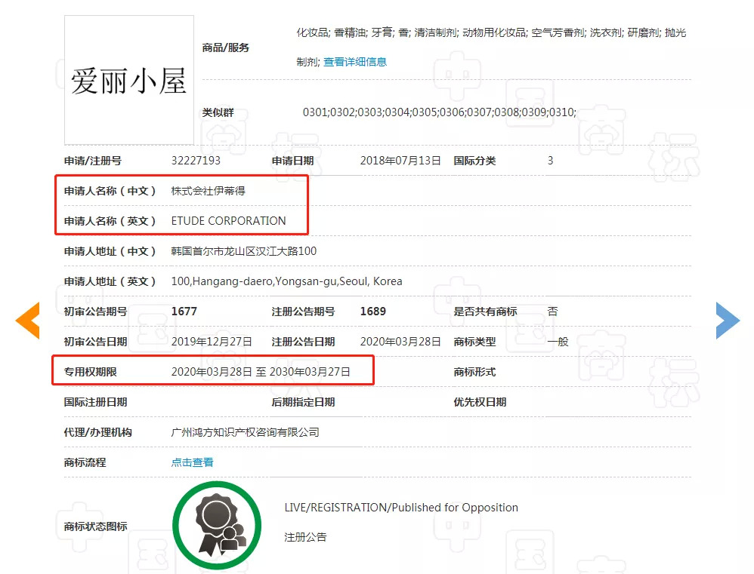Select international class value 3
This screenshot has height=574, width=754.
click(551, 161)
